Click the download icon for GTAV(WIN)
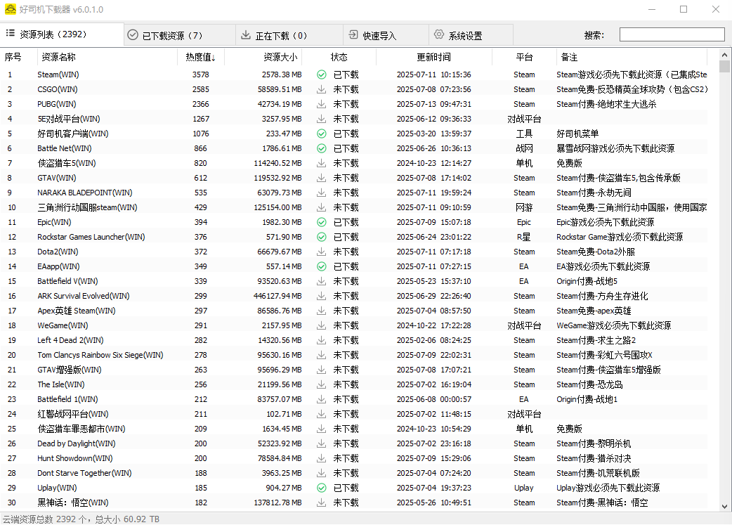 point(321,178)
